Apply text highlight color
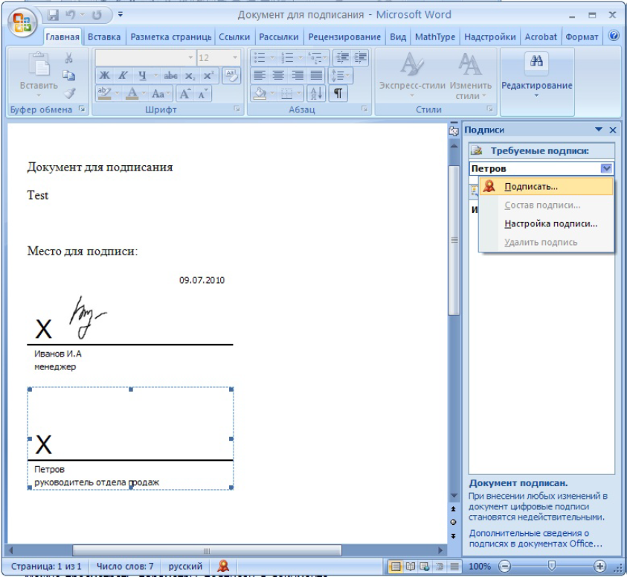This screenshot has height=577, width=627. pos(105,93)
